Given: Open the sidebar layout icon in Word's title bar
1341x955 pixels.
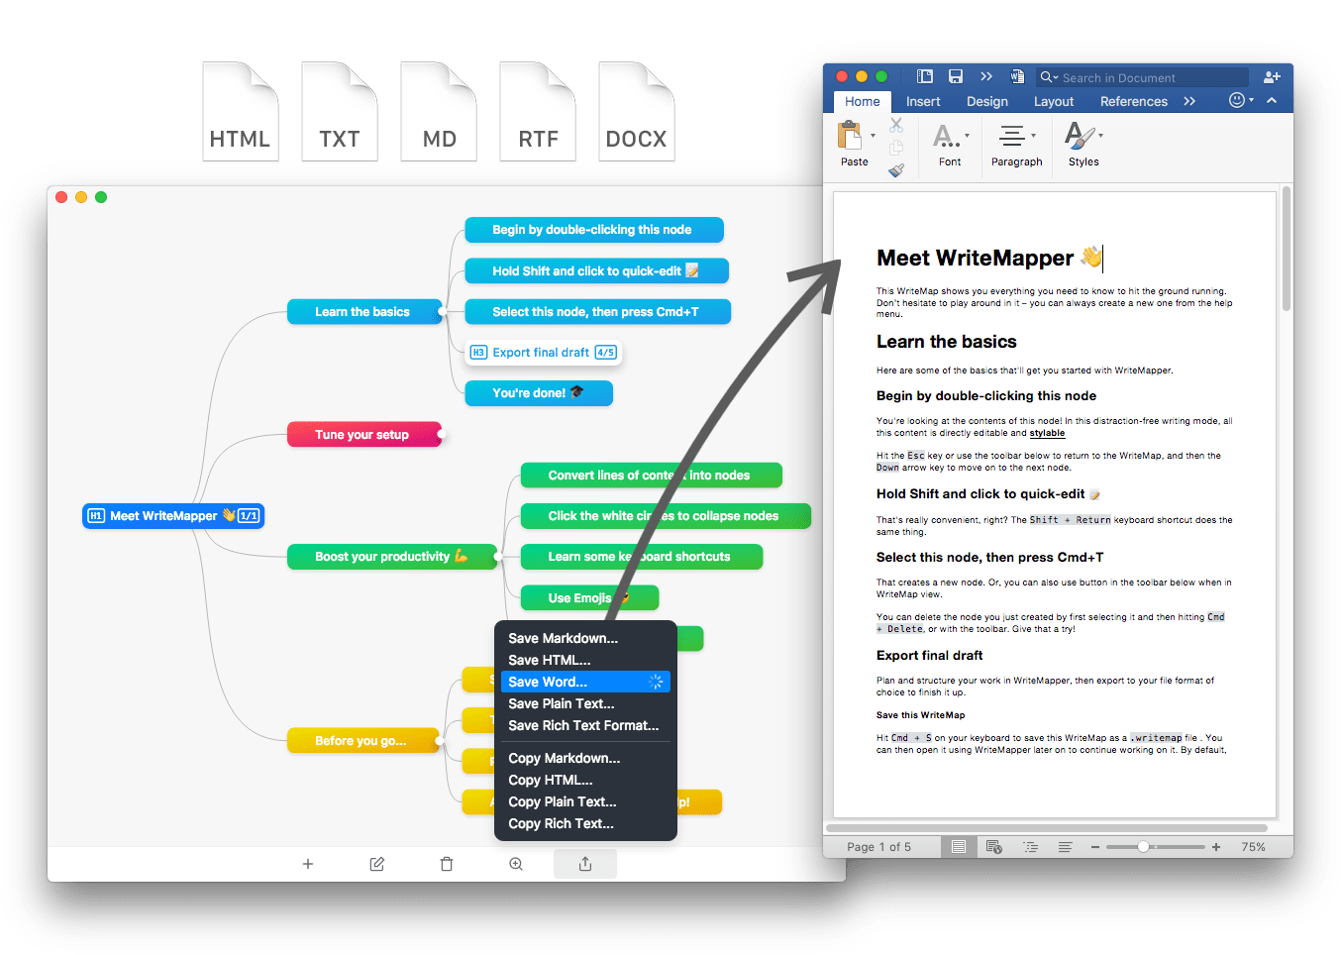Looking at the screenshot, I should coord(925,76).
